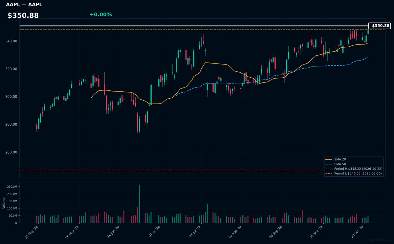Click the 08 Sep '26 date label

point(276,232)
